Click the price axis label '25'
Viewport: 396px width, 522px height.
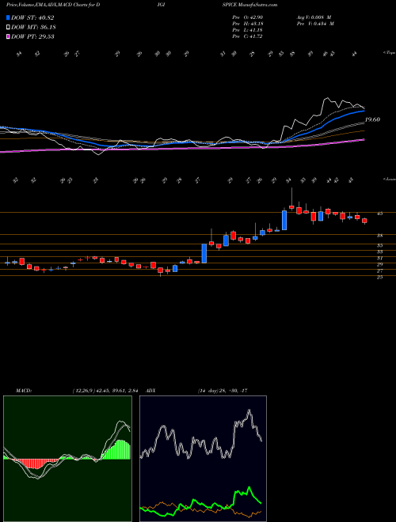click(379, 277)
